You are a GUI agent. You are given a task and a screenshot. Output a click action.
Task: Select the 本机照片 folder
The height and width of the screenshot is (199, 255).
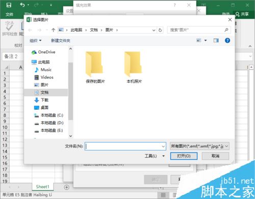tap(134, 67)
